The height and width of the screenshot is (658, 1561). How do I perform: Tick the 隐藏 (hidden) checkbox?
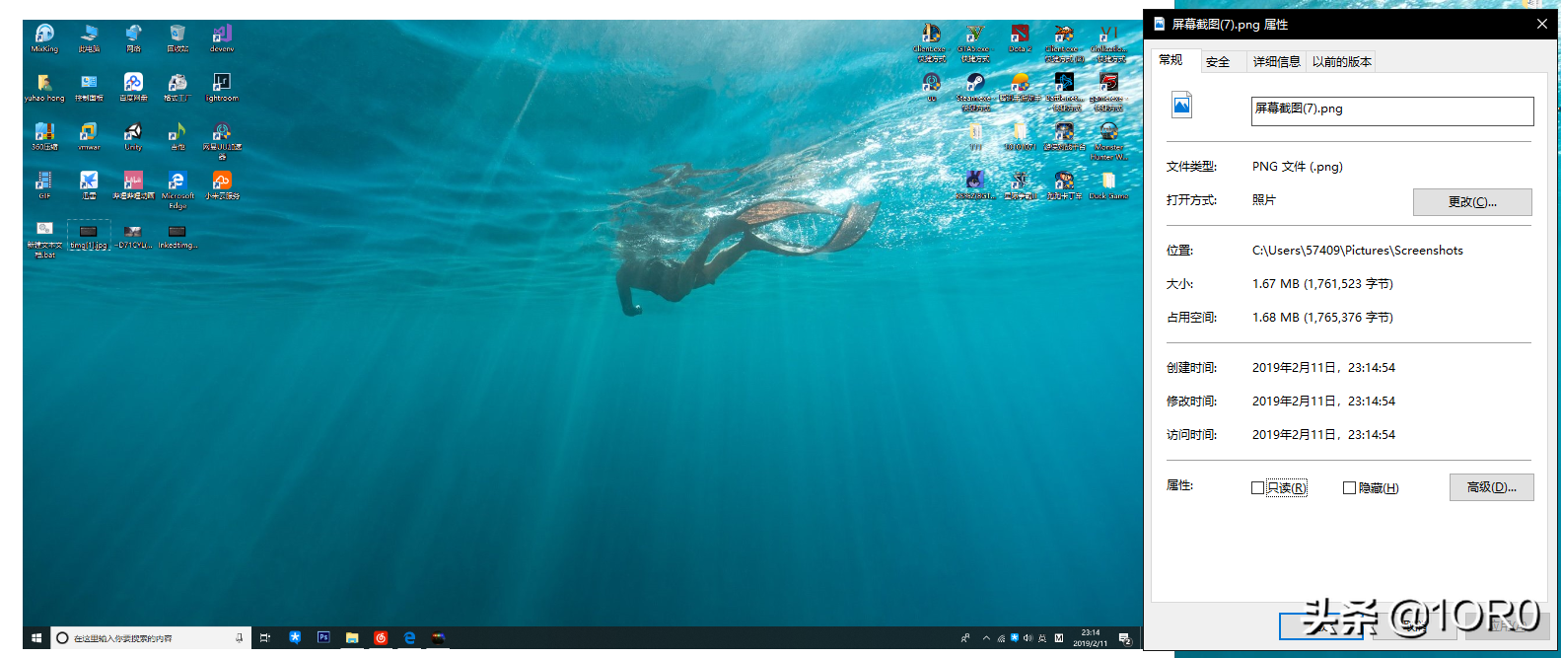pyautogui.click(x=1349, y=488)
